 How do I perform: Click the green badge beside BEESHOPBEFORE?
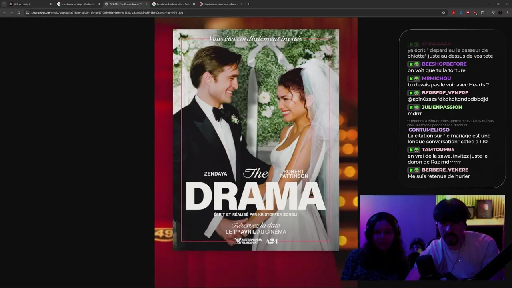[x=414, y=64]
